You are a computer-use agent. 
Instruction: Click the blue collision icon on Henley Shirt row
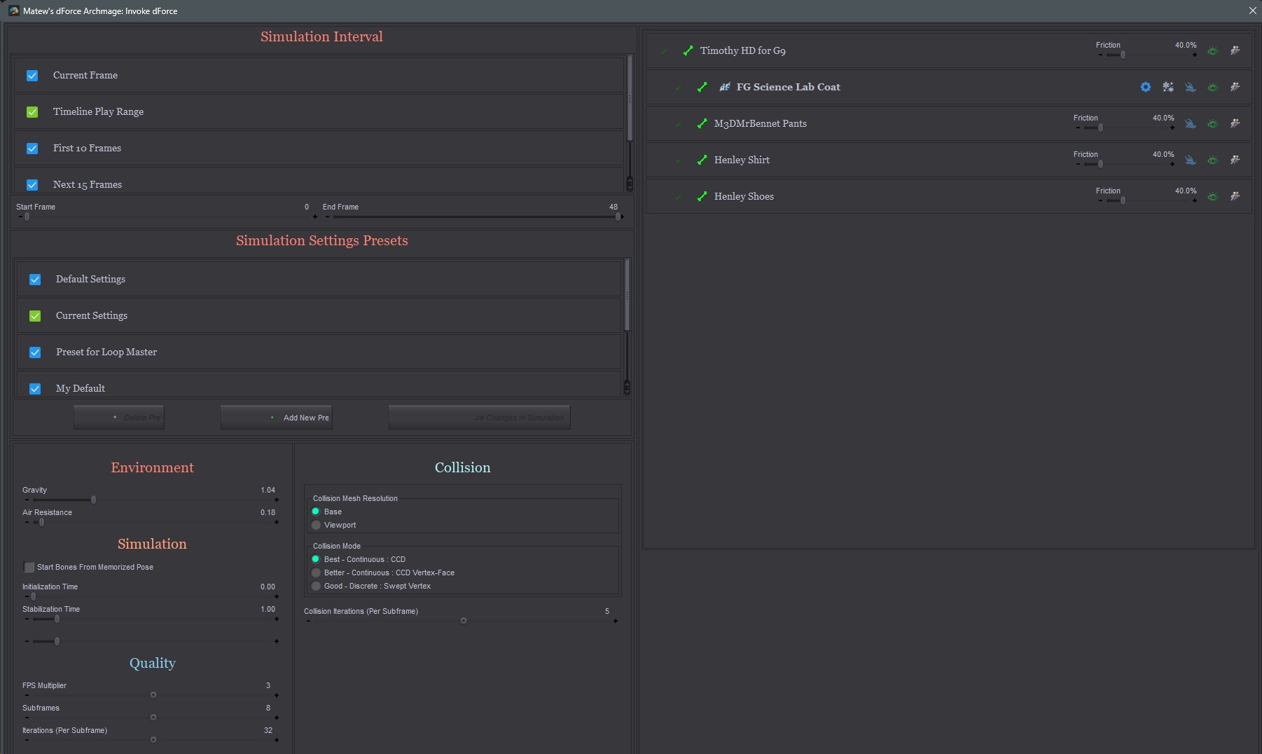[1190, 160]
